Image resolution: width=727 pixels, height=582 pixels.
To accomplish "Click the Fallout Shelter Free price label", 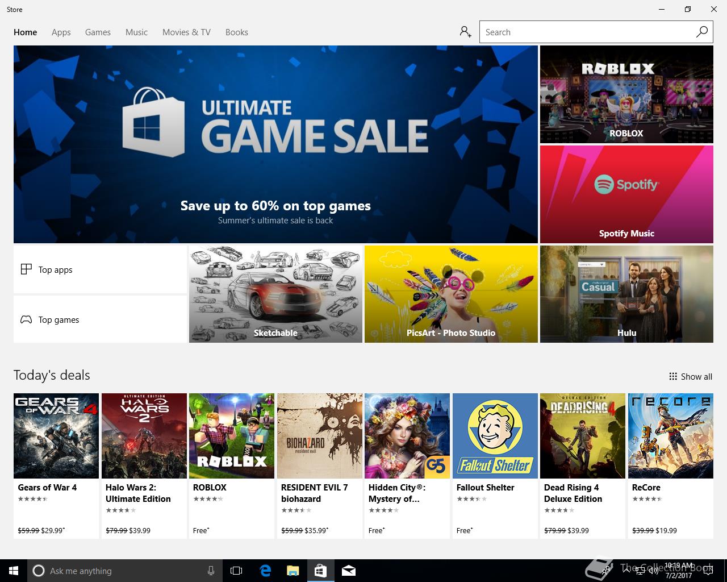I will coord(464,530).
